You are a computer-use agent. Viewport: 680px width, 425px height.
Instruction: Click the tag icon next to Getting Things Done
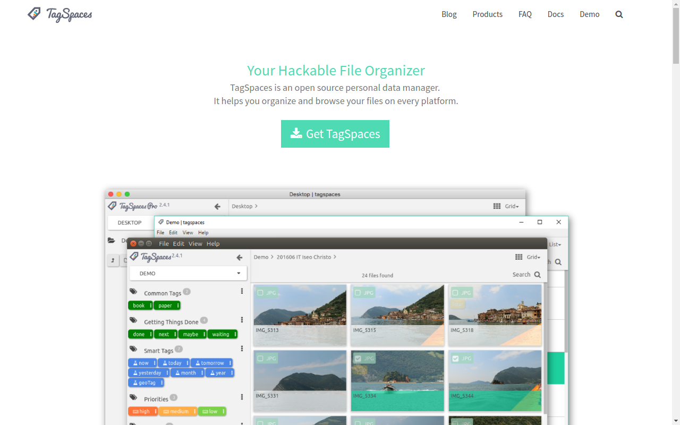coord(133,321)
